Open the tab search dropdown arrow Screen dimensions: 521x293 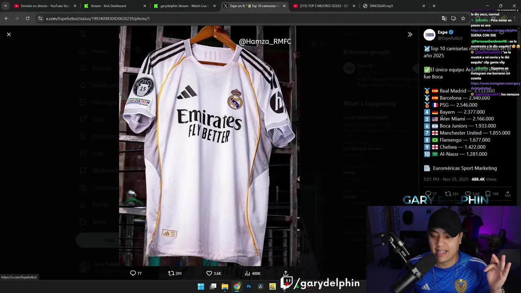5,6
